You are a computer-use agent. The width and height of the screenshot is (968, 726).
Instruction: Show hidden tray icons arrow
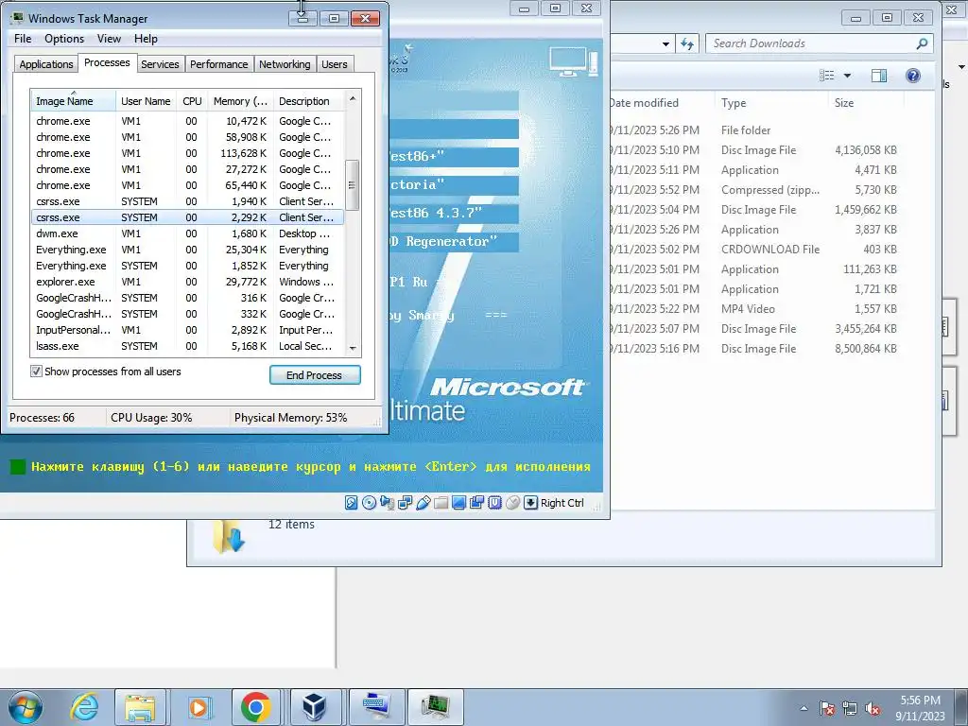[x=804, y=708]
